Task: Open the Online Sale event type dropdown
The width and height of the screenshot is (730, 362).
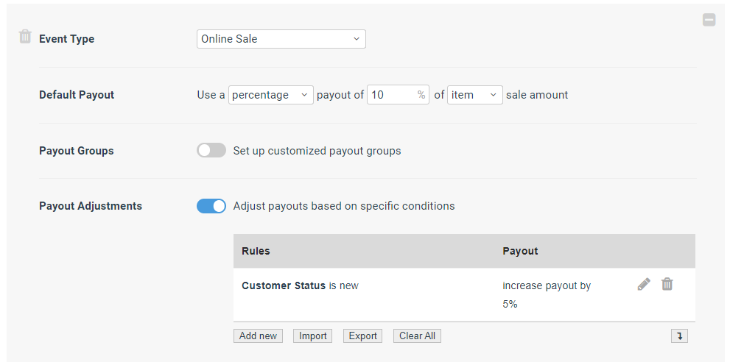Action: pos(281,39)
